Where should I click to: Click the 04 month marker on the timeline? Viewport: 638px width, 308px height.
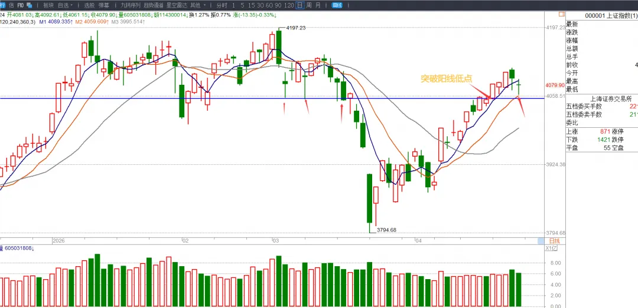(418, 241)
